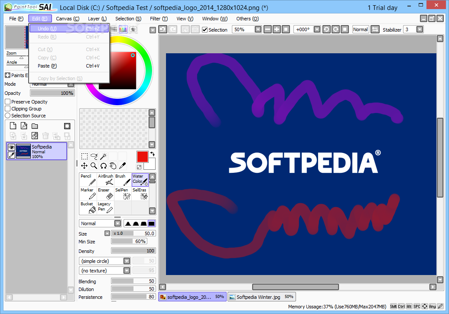Open the Canvas menu
The height and width of the screenshot is (314, 449).
[68, 19]
